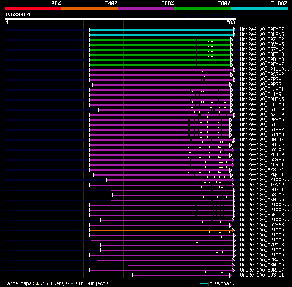Viewport: 292px width, 287px height.
Task: Open hit UniRef100_Q8LPN6
Action: point(262,34)
